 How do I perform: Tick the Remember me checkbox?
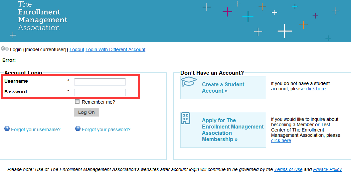78,102
